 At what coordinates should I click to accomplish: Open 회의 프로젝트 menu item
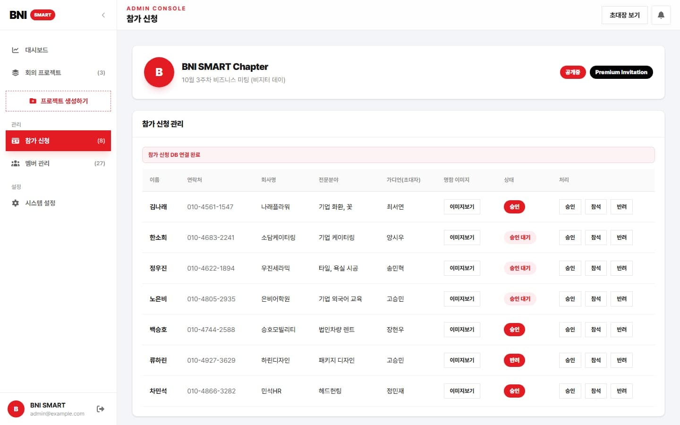click(59, 73)
